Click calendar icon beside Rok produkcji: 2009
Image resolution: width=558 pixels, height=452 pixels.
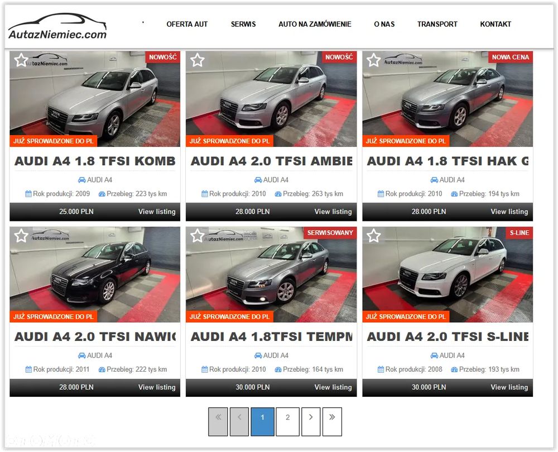click(x=28, y=194)
